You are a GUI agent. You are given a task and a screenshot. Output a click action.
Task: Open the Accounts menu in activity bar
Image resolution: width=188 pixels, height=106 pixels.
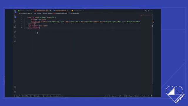click(15, 87)
